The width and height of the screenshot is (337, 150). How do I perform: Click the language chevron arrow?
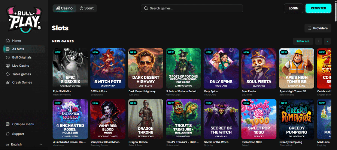[41, 144]
